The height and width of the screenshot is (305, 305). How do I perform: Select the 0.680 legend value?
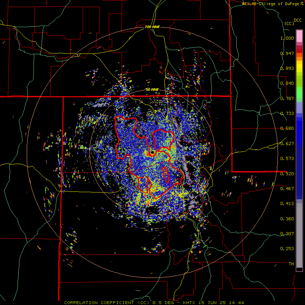[x=287, y=128]
